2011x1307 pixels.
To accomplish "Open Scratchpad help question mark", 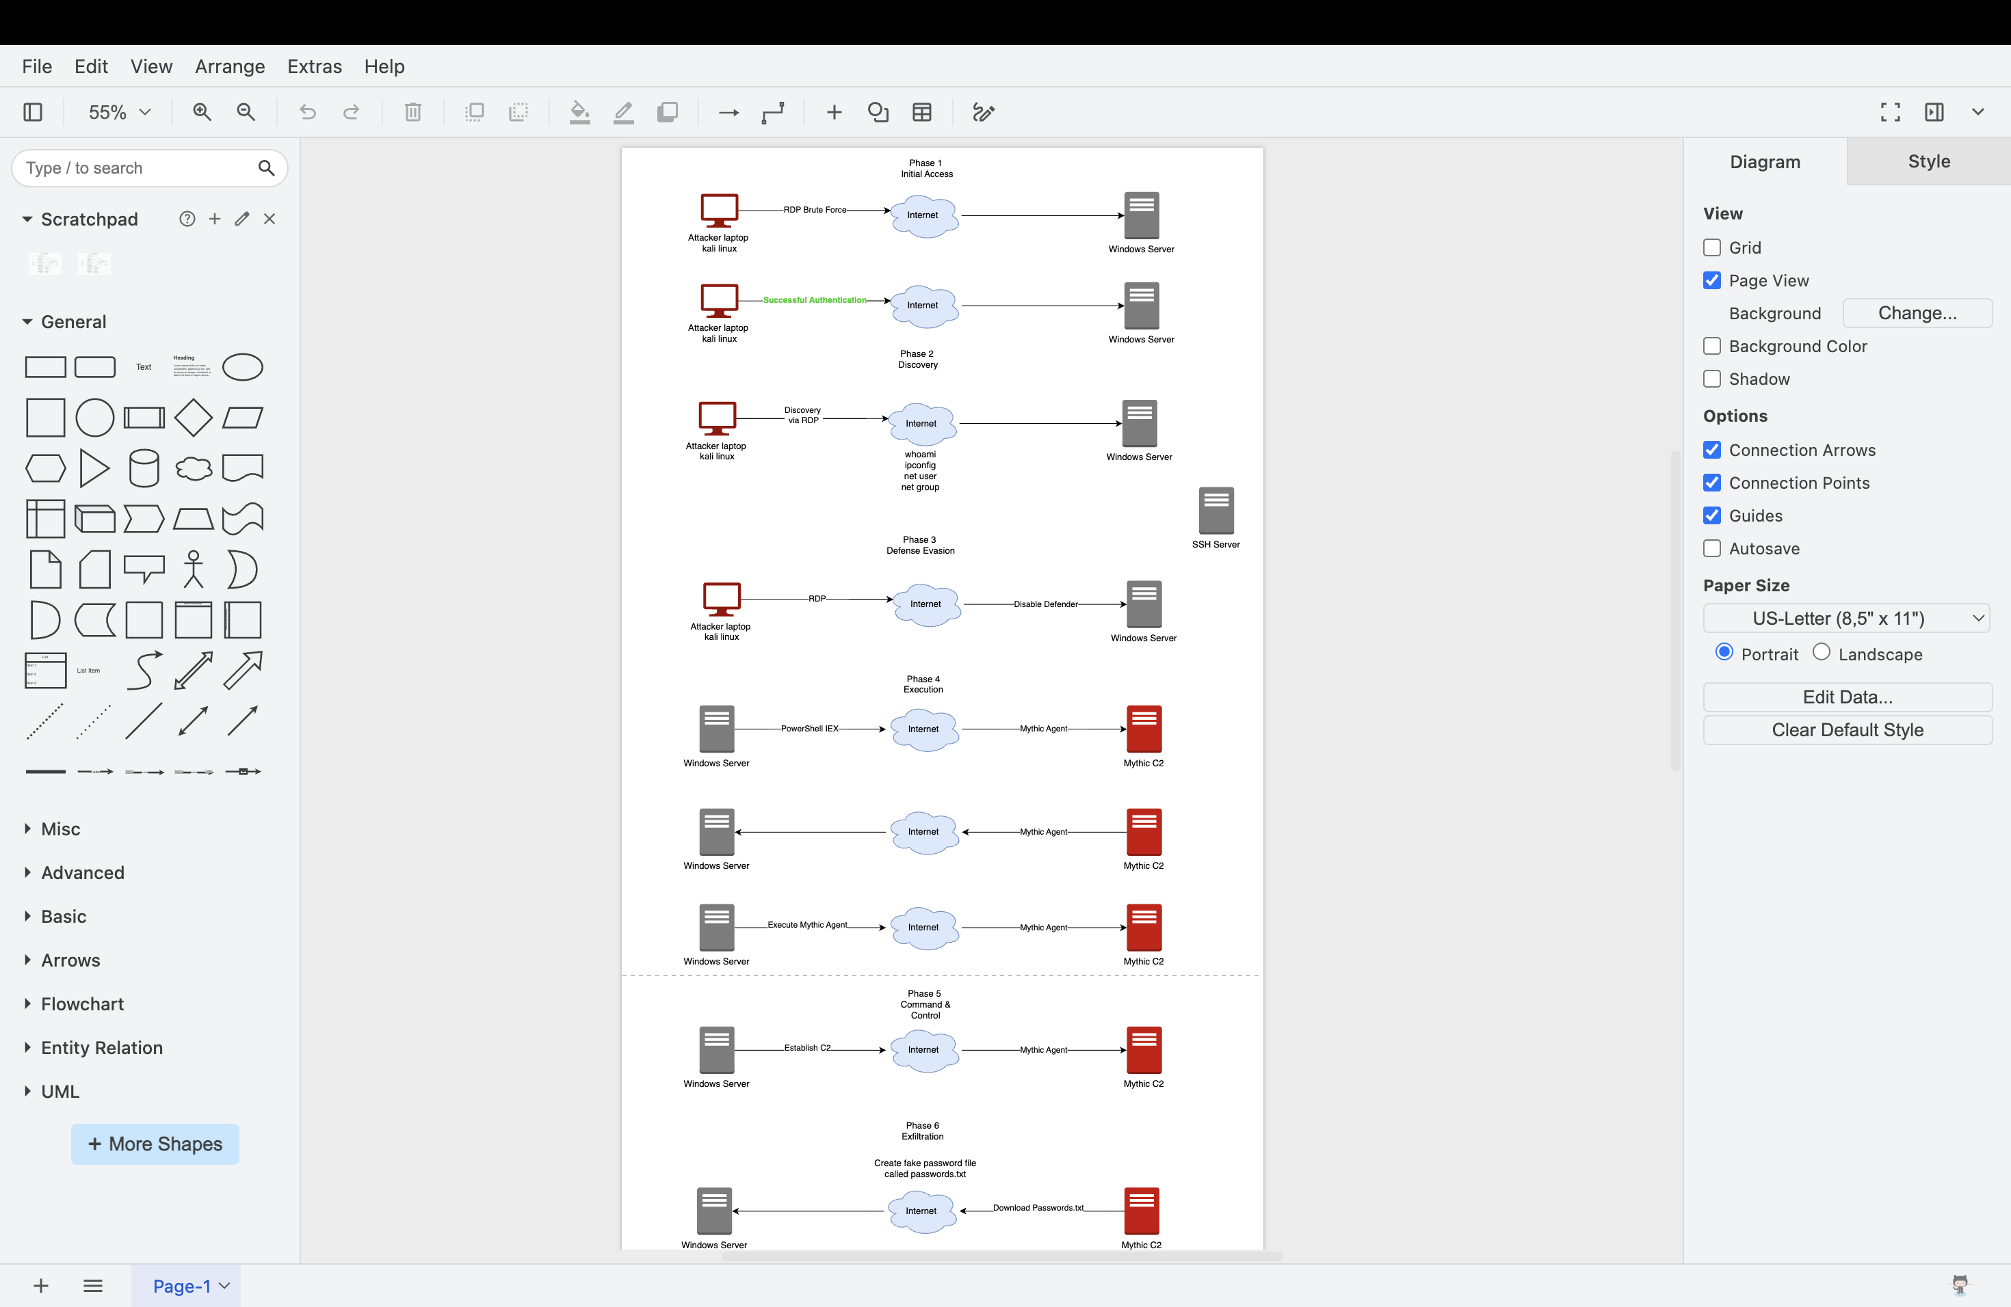I will 187,219.
